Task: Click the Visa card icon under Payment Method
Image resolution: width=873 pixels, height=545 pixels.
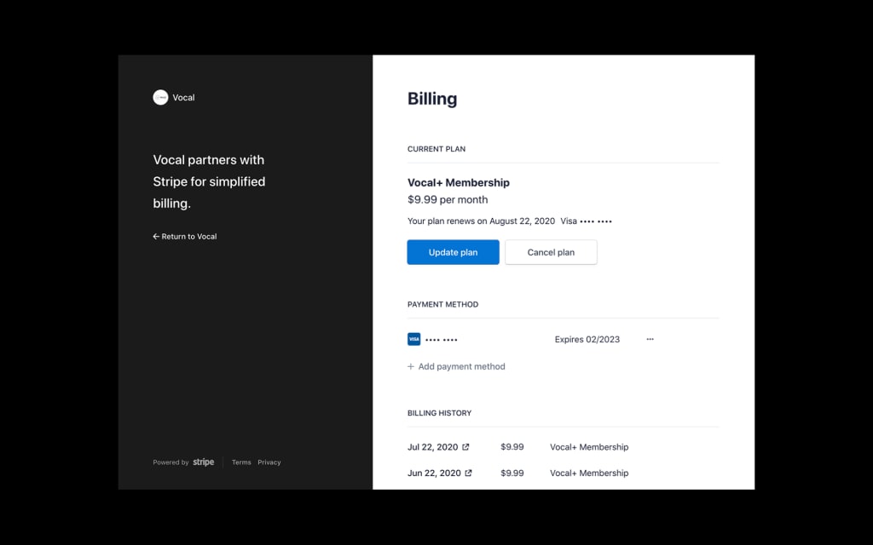Action: click(413, 339)
